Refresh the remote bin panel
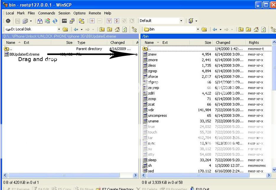276x190 pixels. click(x=264, y=29)
